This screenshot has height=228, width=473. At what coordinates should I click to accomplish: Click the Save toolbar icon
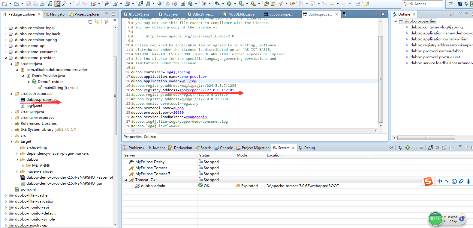tap(28, 4)
